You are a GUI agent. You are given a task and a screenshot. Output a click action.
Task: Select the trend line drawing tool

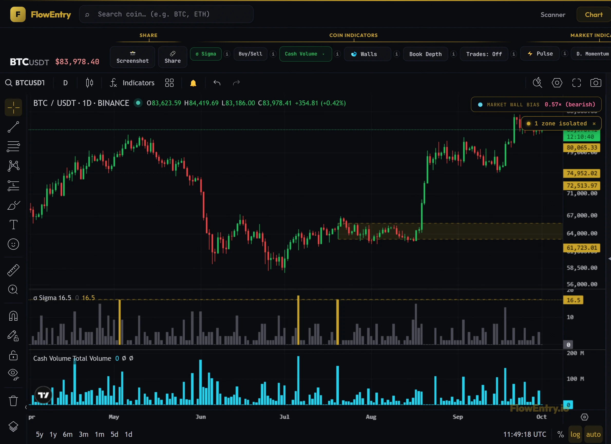[x=13, y=127]
